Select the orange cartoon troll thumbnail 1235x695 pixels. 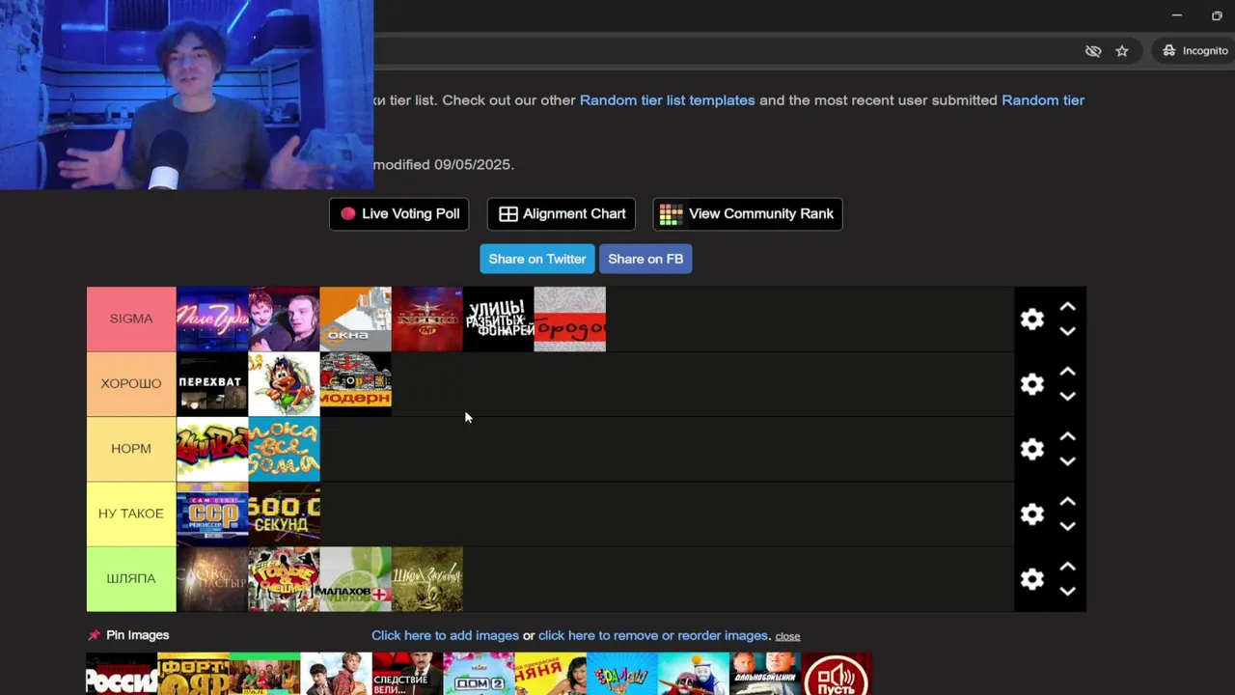284,384
